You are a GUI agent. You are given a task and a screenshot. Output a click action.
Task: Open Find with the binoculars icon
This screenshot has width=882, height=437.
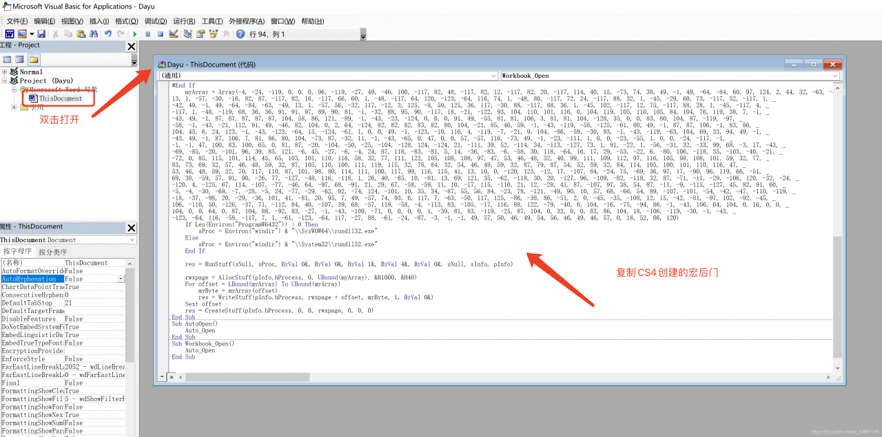click(x=93, y=34)
